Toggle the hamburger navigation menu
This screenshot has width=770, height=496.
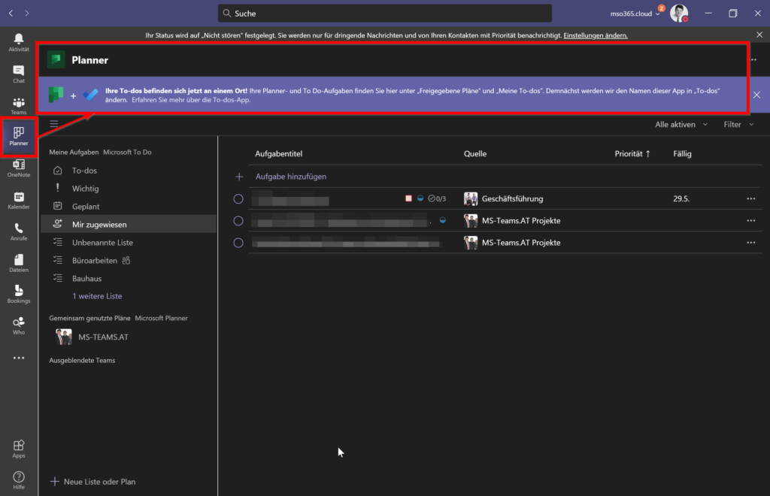54,124
